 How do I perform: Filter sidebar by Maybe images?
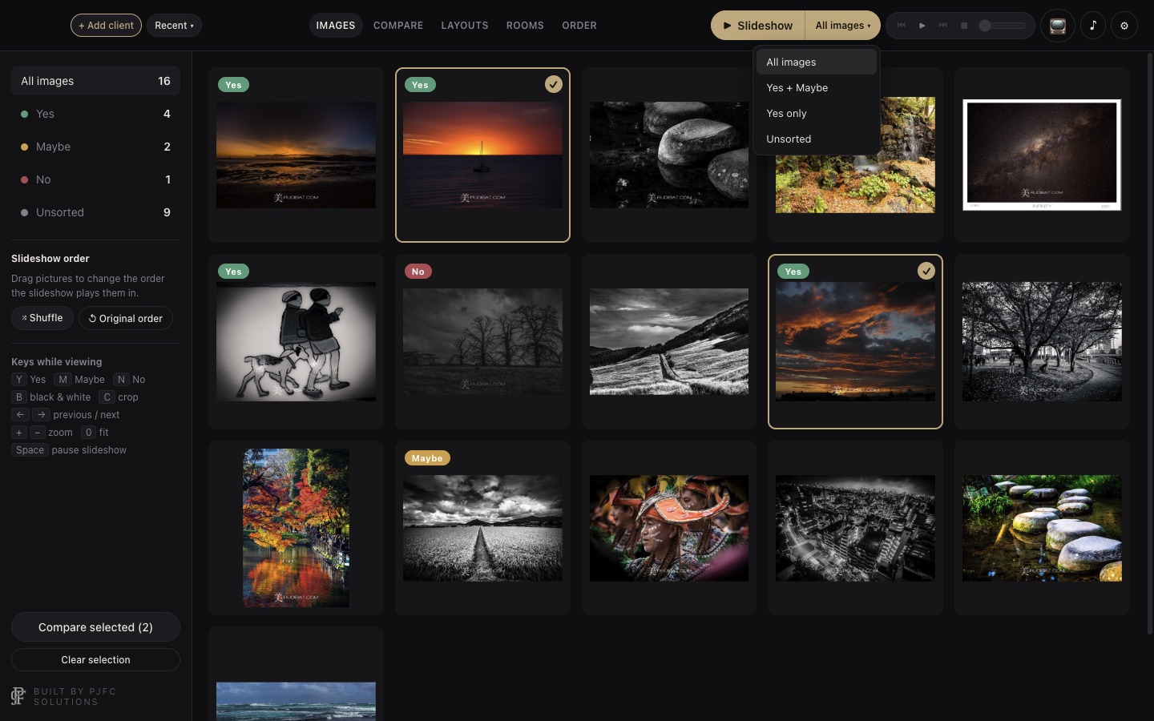(95, 147)
